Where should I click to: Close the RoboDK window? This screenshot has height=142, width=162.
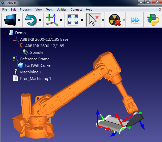pyautogui.click(x=157, y=2)
